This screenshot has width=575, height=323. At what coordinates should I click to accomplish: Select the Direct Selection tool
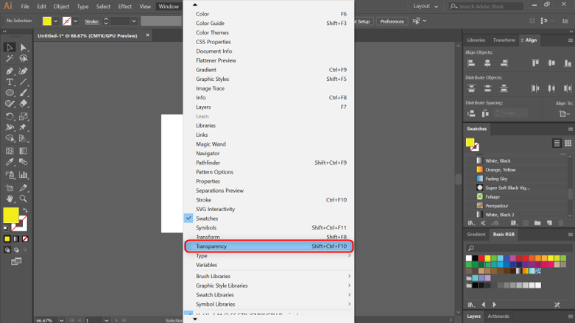24,47
